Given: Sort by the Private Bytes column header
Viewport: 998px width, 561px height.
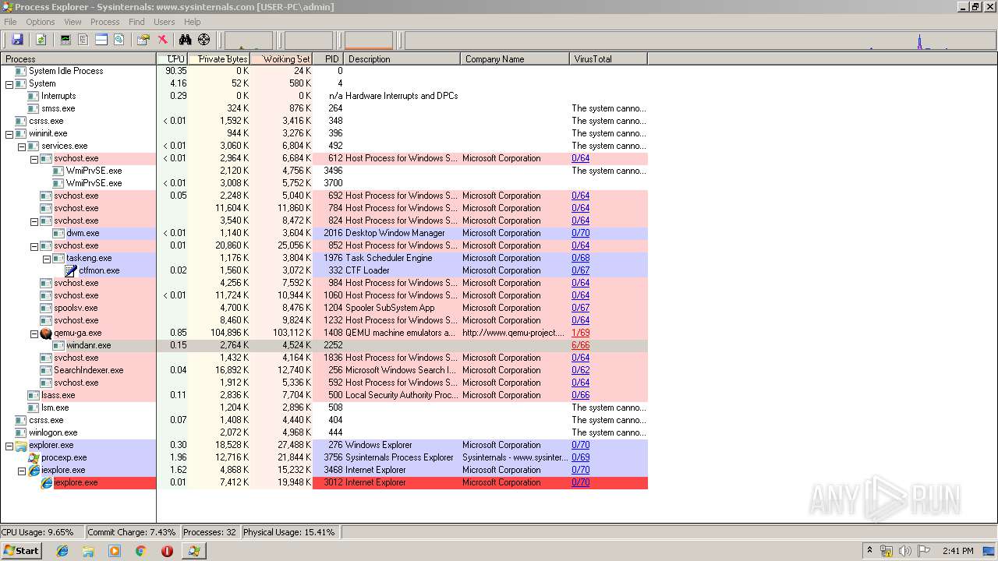Looking at the screenshot, I should (x=219, y=58).
